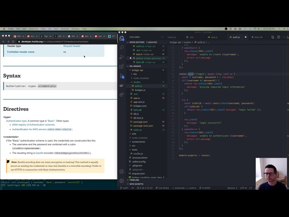Open the Authentication type link

coord(16,121)
